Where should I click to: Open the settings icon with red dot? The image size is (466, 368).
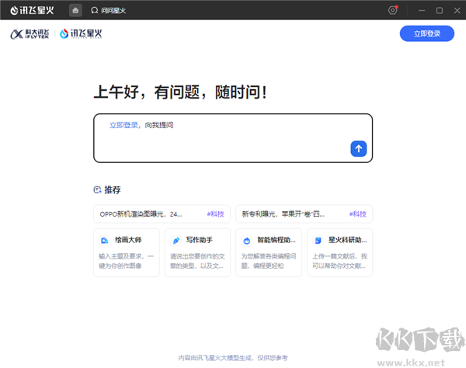pyautogui.click(x=392, y=10)
